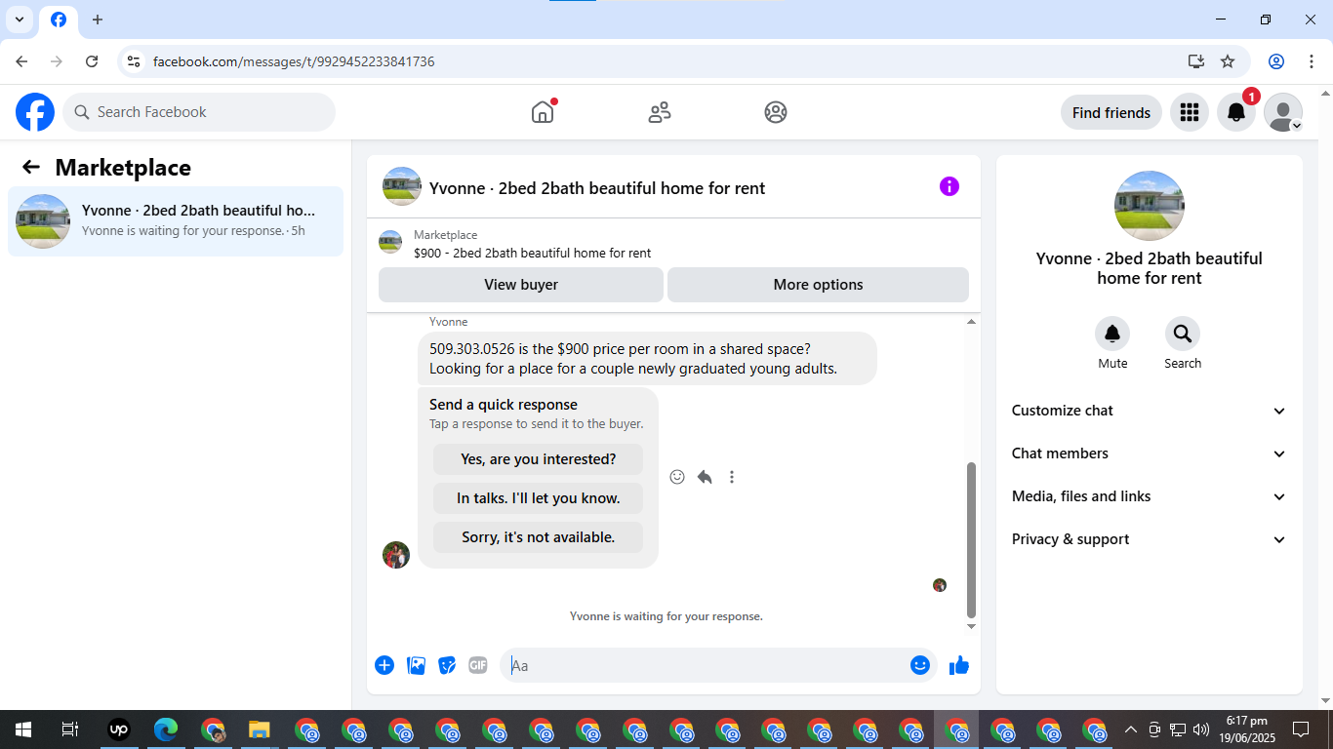Screen dimensions: 1333x749
Task: Open the Chrome three-dot menu
Action: tap(1312, 61)
